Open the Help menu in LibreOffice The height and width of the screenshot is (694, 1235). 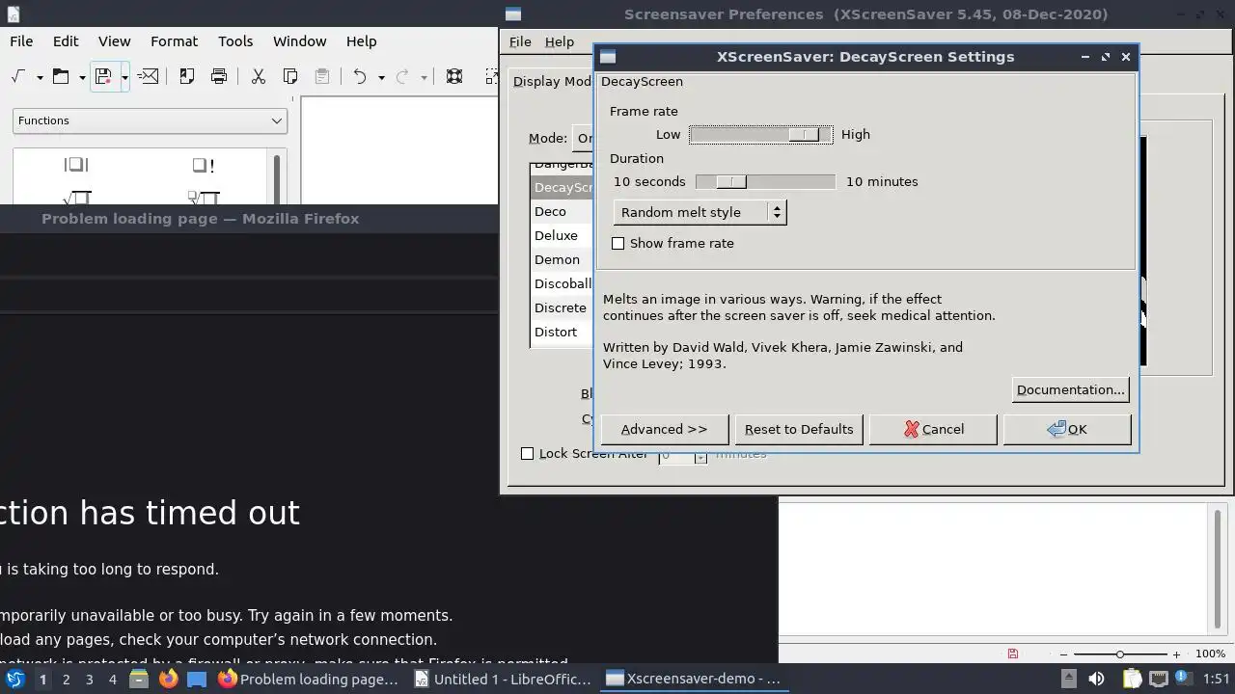(361, 41)
